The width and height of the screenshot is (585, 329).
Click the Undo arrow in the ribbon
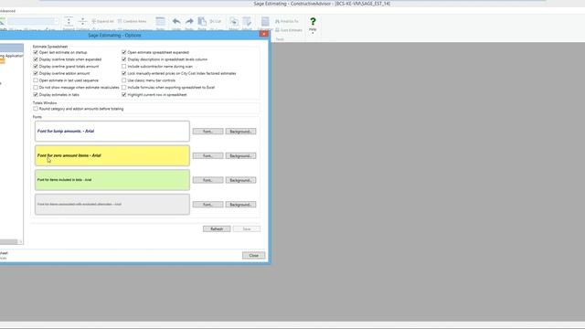(x=176, y=21)
